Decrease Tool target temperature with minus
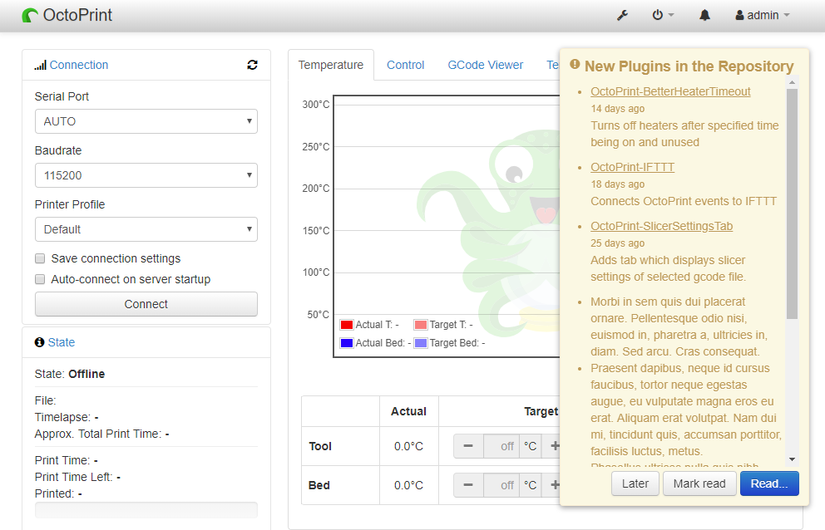 click(468, 446)
